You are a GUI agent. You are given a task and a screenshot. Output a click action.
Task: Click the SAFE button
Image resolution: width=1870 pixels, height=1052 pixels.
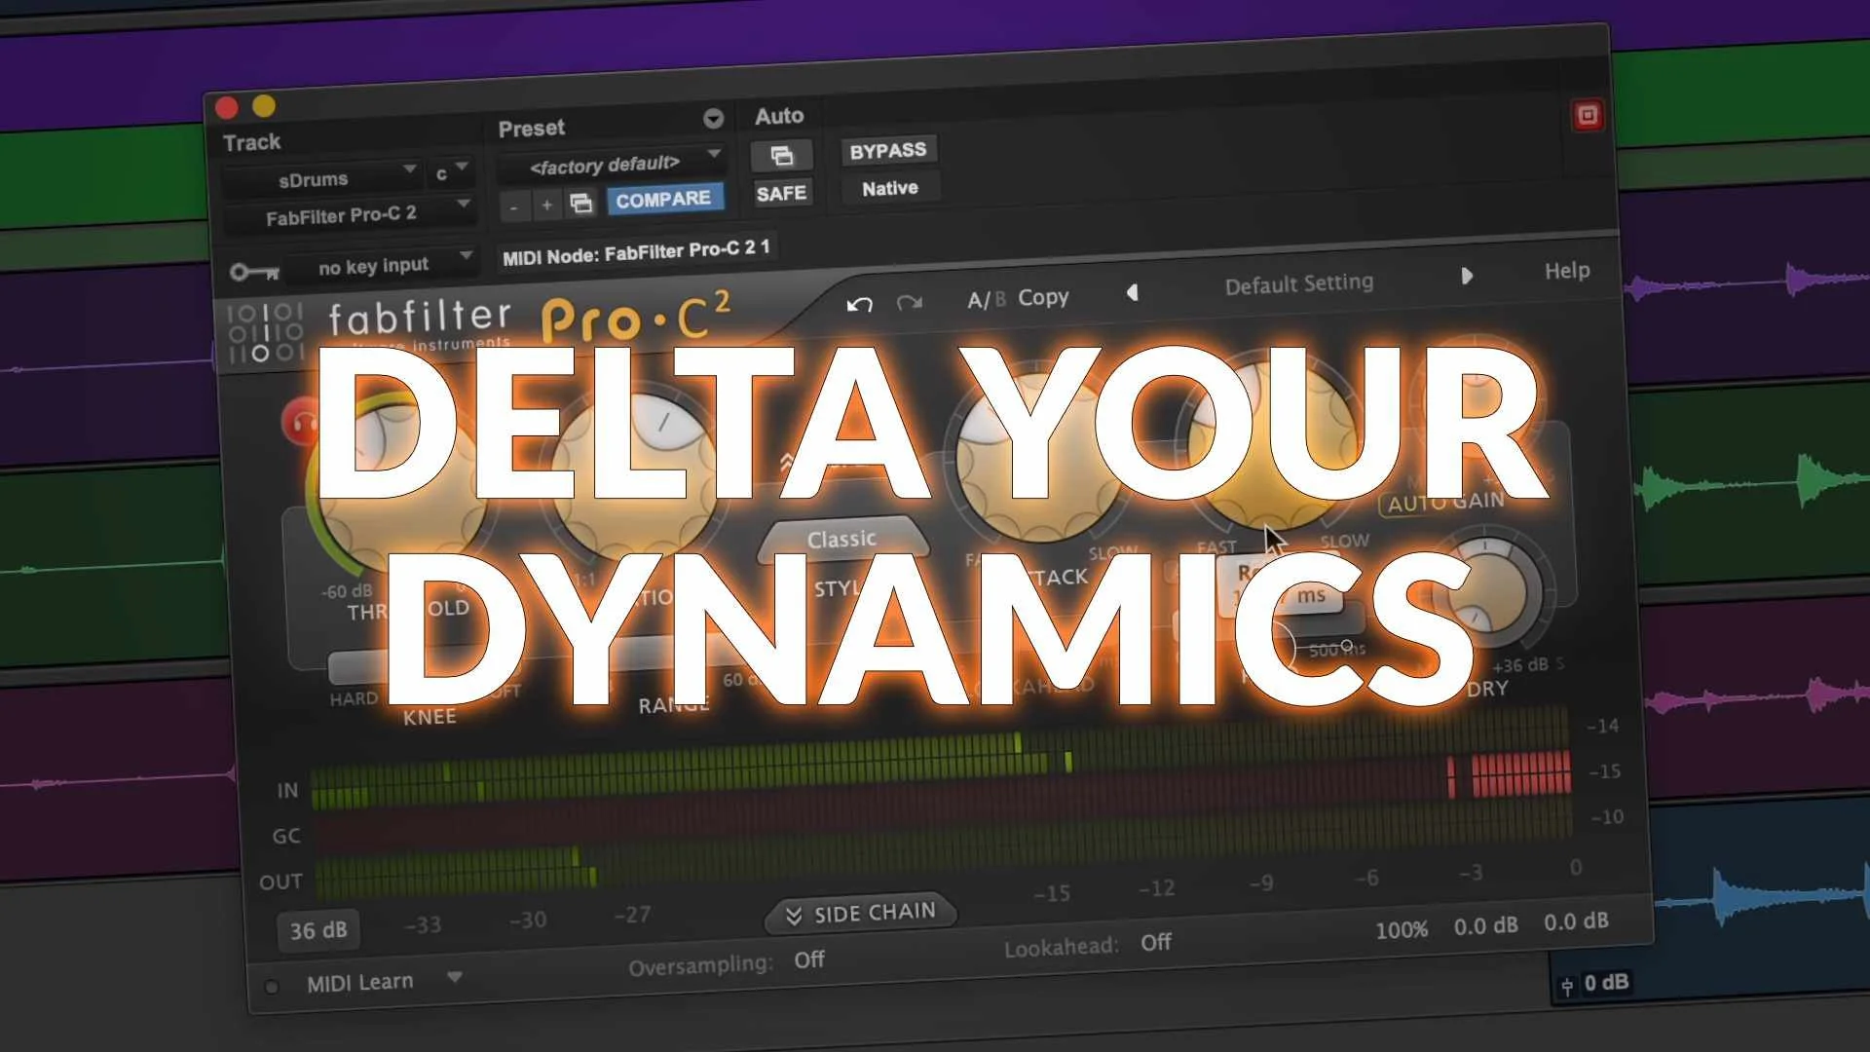pyautogui.click(x=781, y=194)
